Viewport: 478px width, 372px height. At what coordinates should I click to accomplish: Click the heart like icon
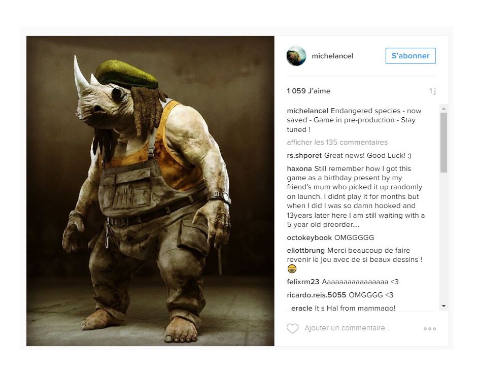292,328
